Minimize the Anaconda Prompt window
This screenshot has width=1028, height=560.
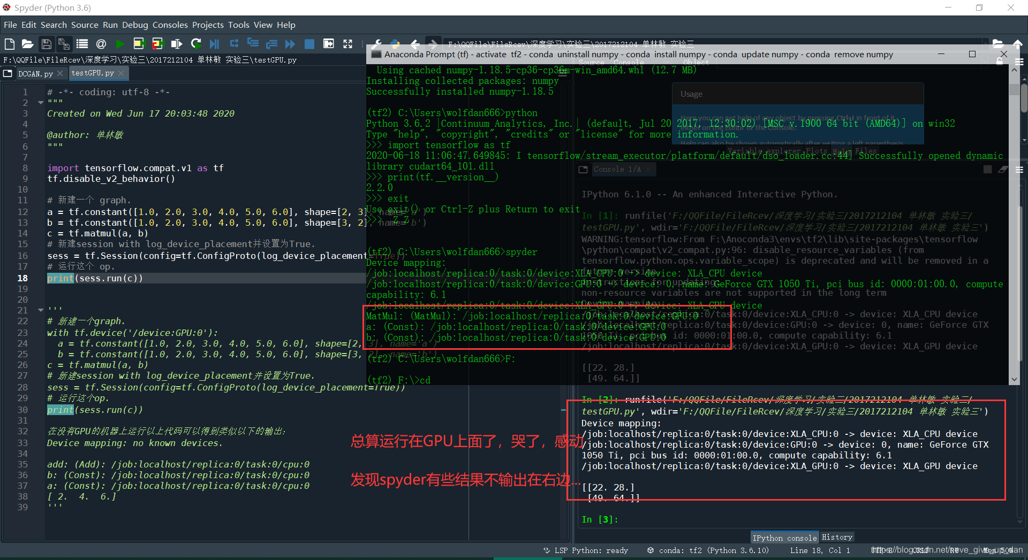941,54
